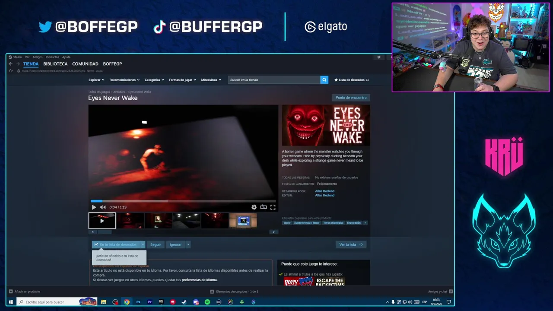Open Premiere Pro from taskbar
Viewport: 553px width, 311px height.
[150, 302]
